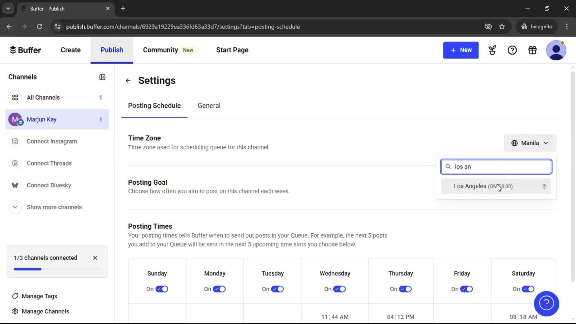Screen dimensions: 576x324
Task: Open the What's New plant icon
Action: (492, 50)
